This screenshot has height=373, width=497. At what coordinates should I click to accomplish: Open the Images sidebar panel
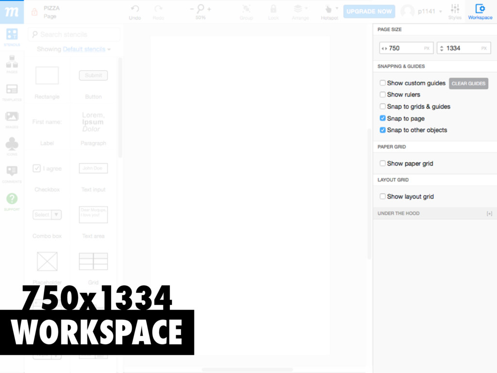[x=12, y=119]
